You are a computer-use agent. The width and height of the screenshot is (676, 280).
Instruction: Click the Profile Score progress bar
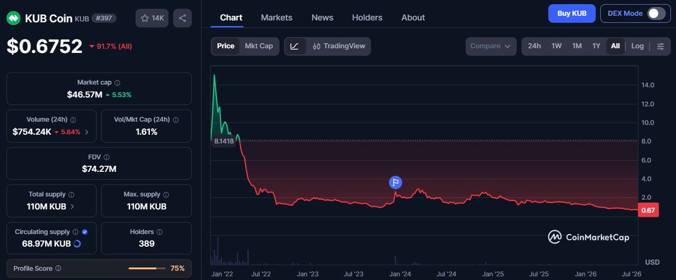[146, 269]
